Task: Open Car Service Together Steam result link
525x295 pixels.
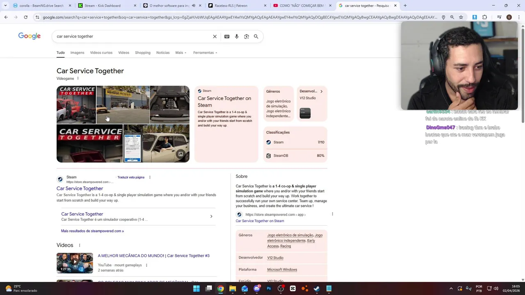Action: click(x=80, y=188)
